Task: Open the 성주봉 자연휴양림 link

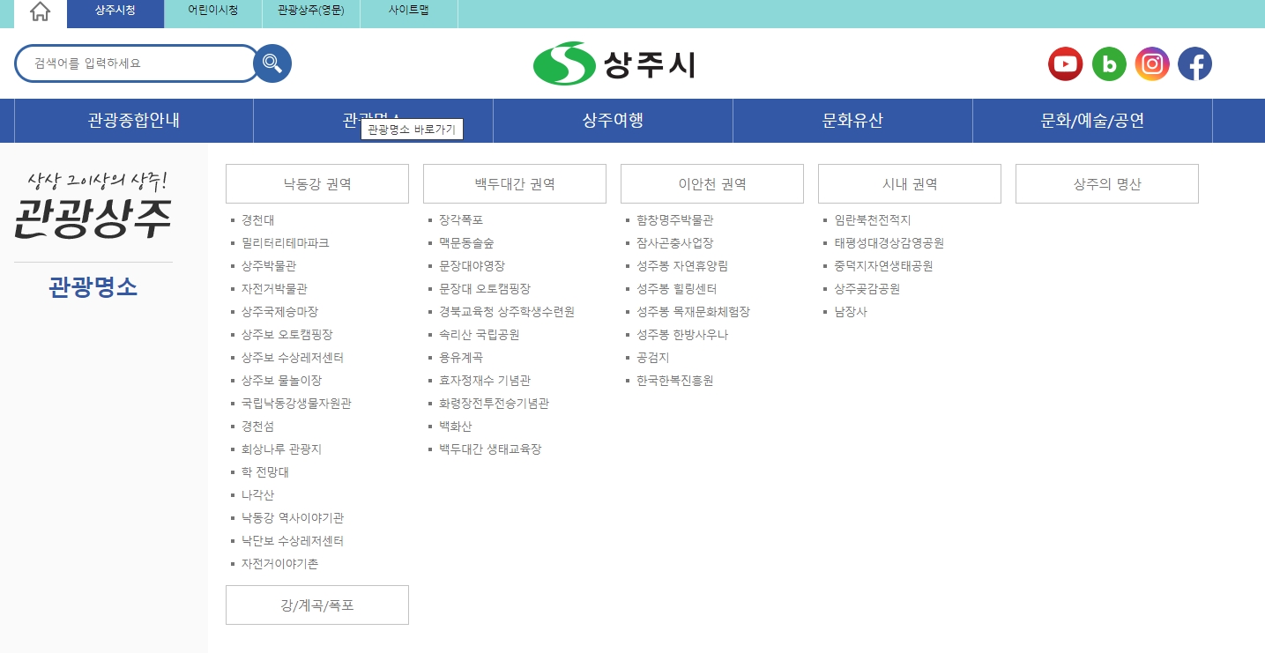Action: pyautogui.click(x=682, y=266)
